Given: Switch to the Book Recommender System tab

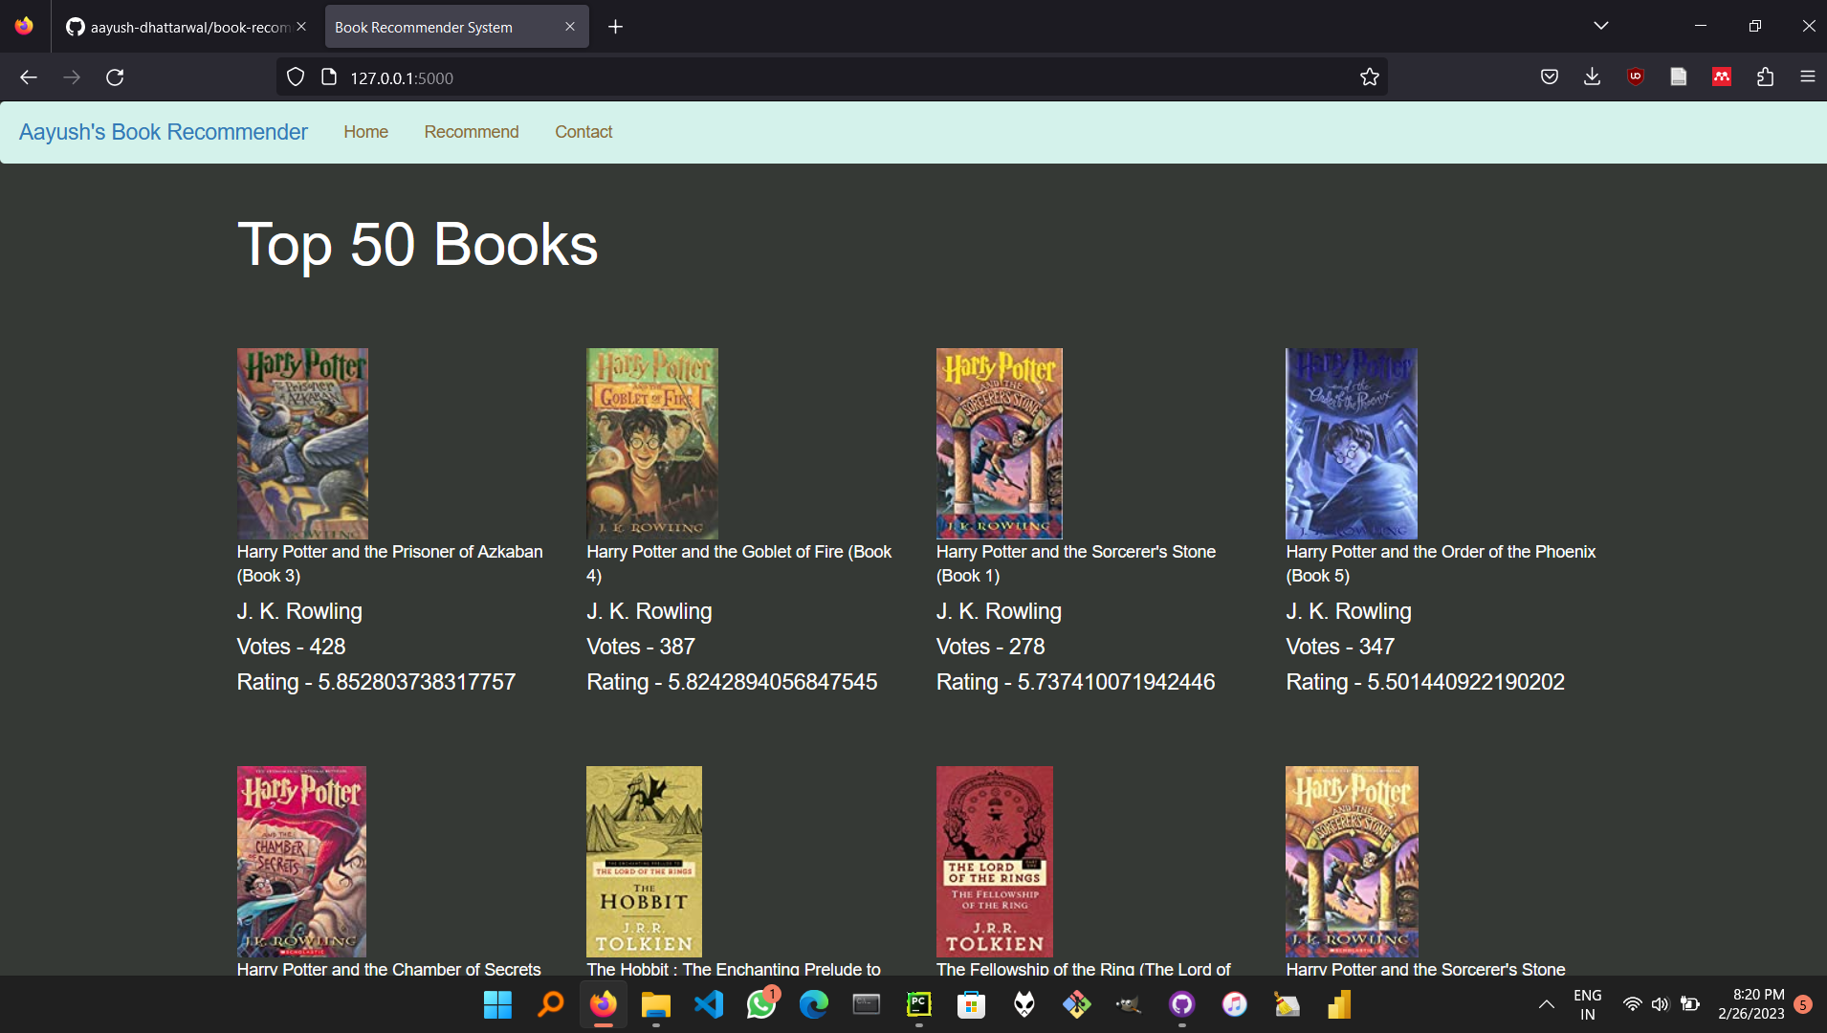Looking at the screenshot, I should click(440, 27).
